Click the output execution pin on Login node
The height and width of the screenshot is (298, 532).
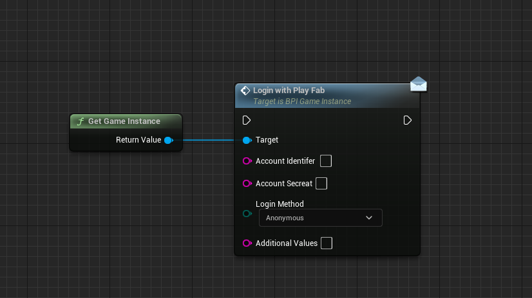[408, 120]
